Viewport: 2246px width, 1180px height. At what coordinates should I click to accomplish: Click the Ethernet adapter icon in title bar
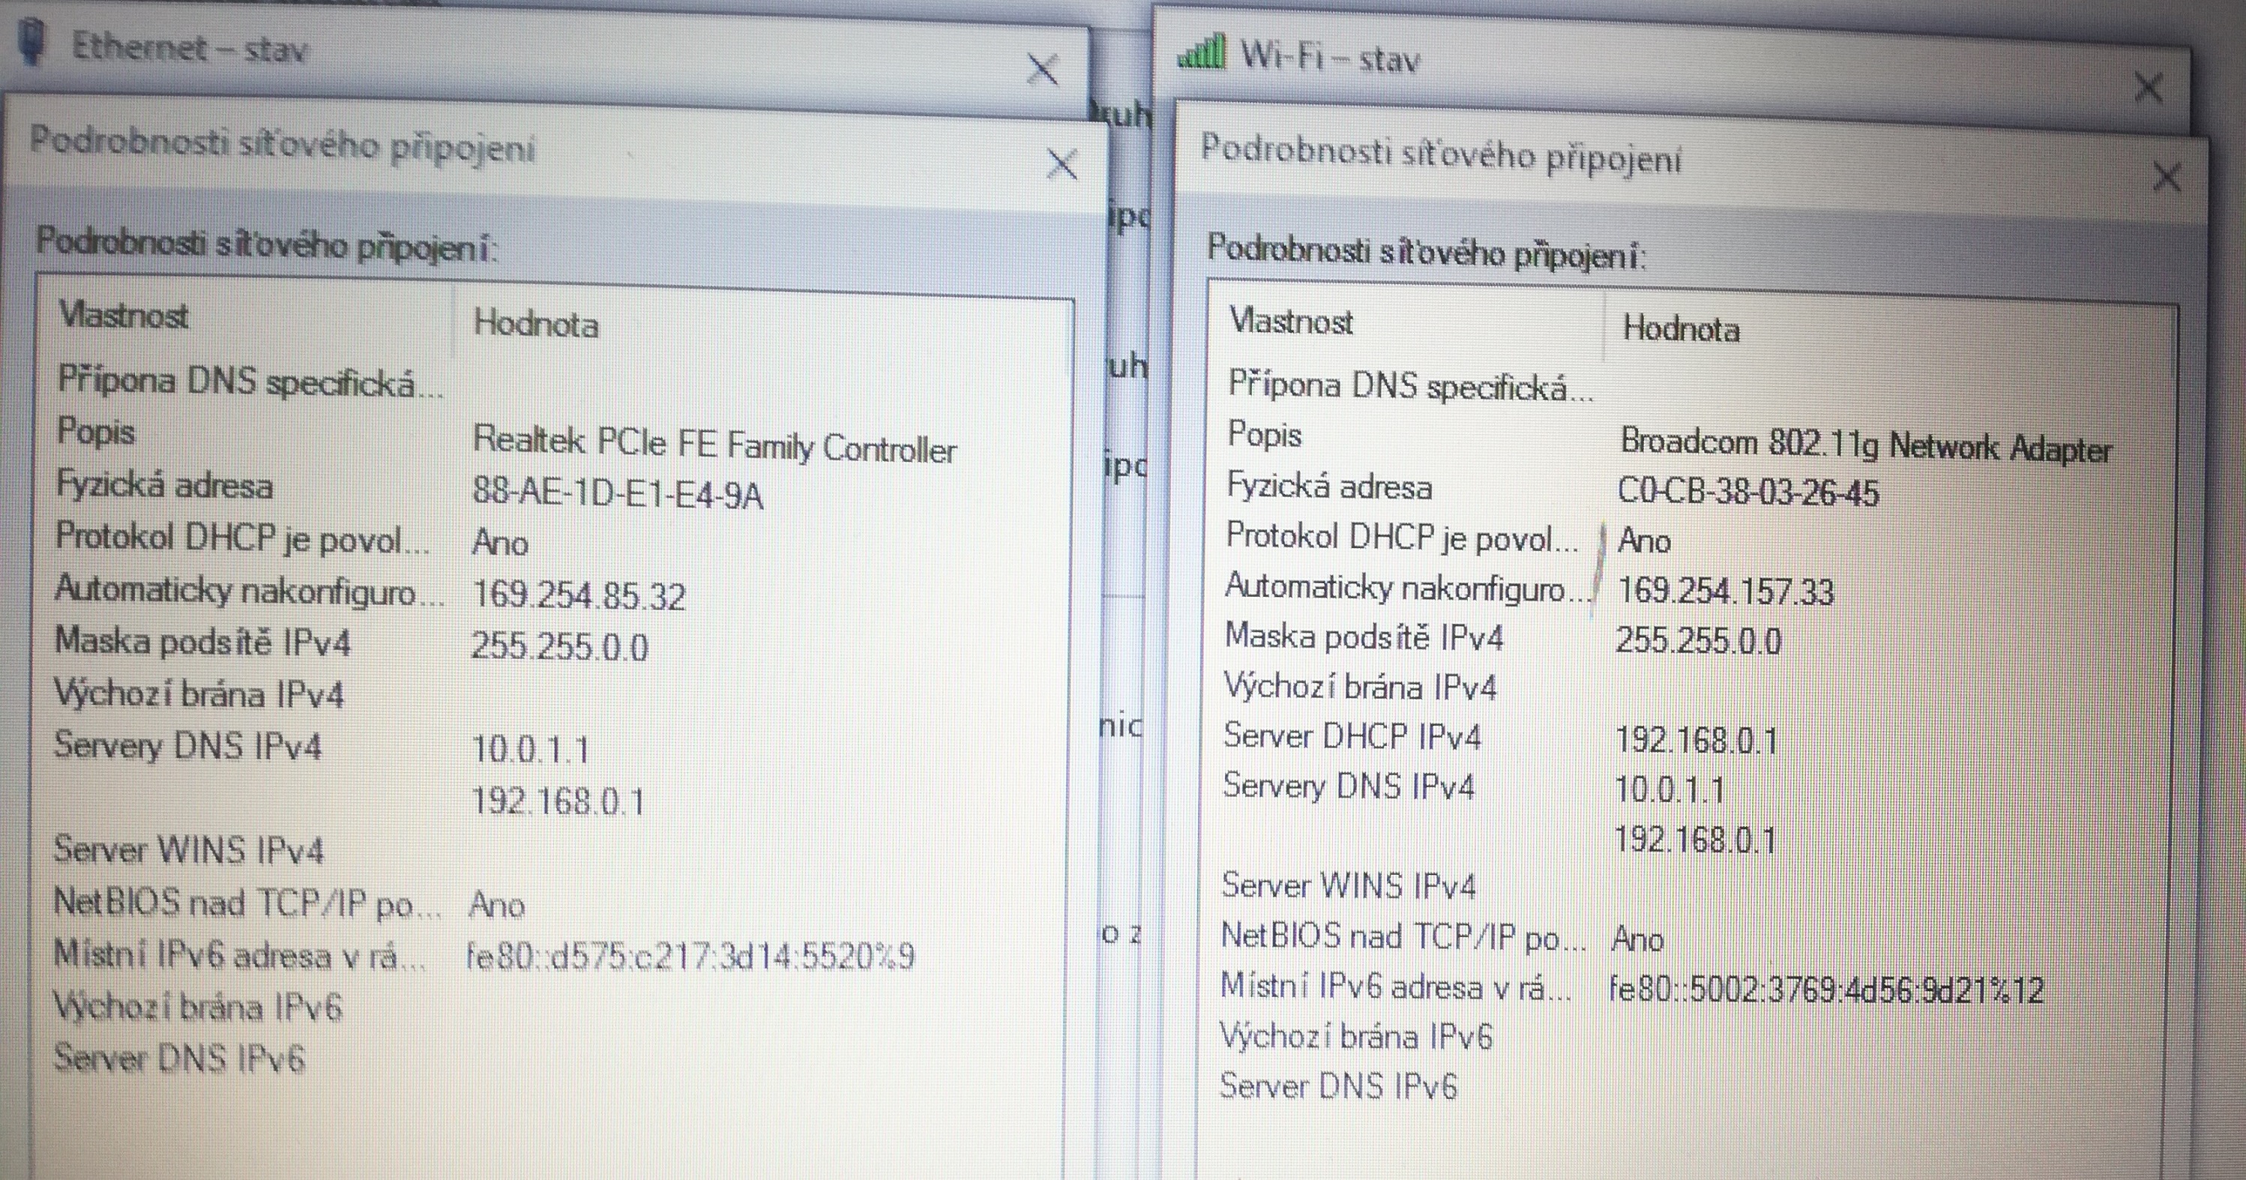(32, 42)
